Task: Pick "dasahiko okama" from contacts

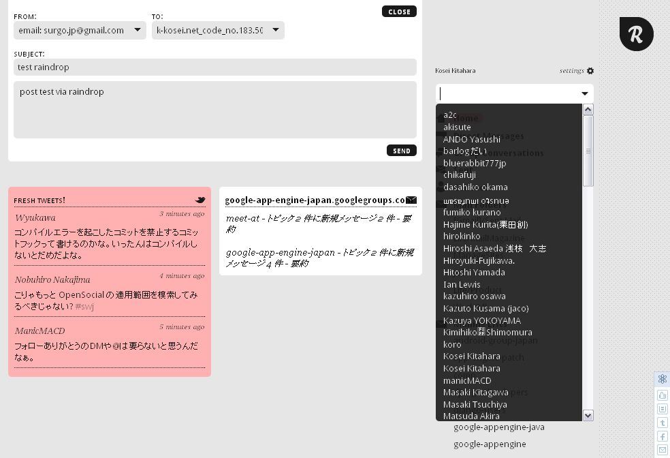Action: coord(475,187)
